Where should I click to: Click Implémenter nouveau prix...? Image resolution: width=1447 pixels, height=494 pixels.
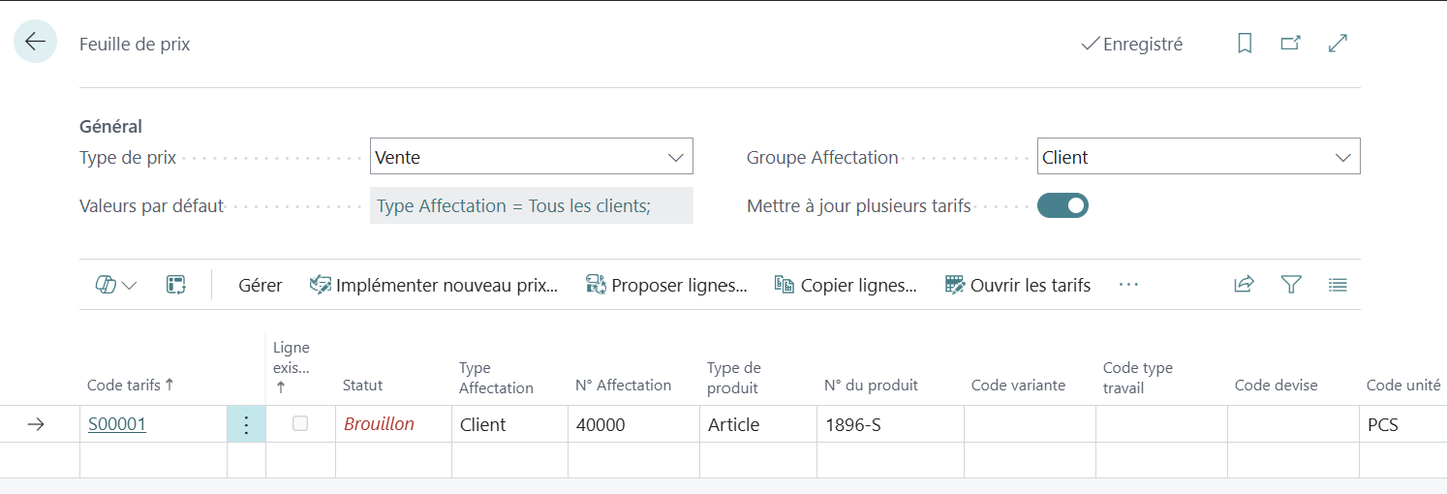[x=434, y=285]
